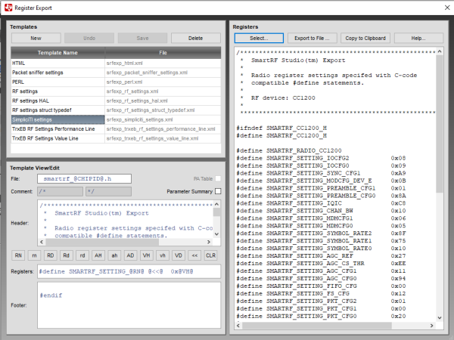Click #ifndef SMARTRF_CC1200_H line
This screenshot has width=454, height=340.
coord(281,128)
